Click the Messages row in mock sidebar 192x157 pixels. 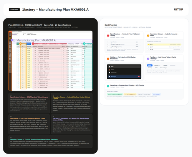tap(124, 77)
